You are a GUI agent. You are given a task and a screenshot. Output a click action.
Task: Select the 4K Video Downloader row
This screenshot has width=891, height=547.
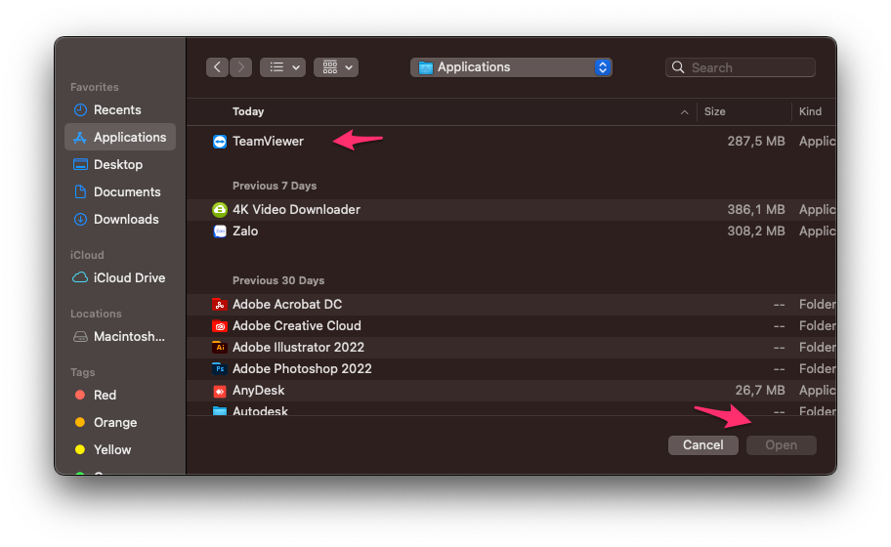(511, 210)
